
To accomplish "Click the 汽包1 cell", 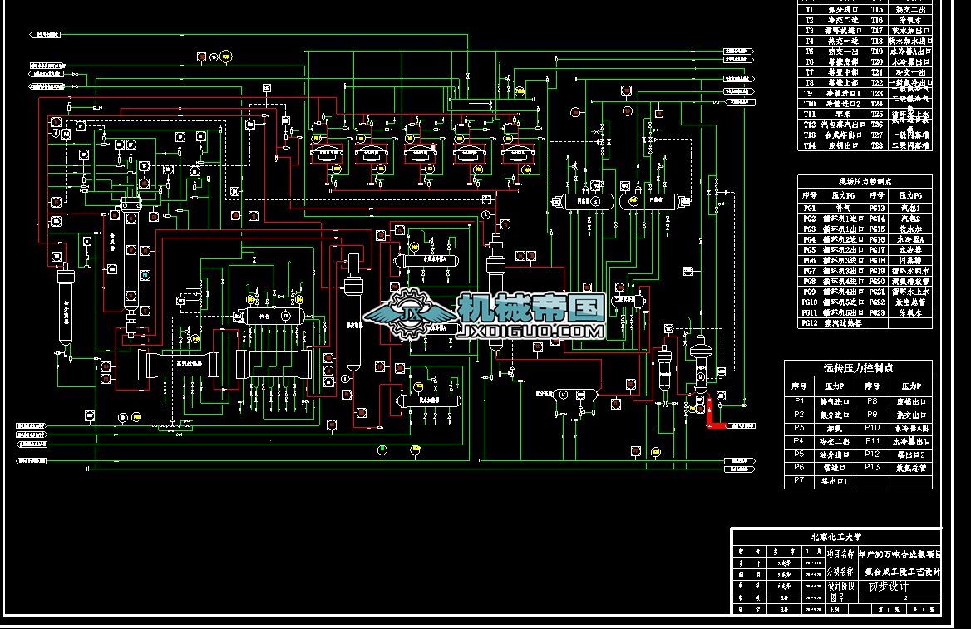I will point(909,208).
